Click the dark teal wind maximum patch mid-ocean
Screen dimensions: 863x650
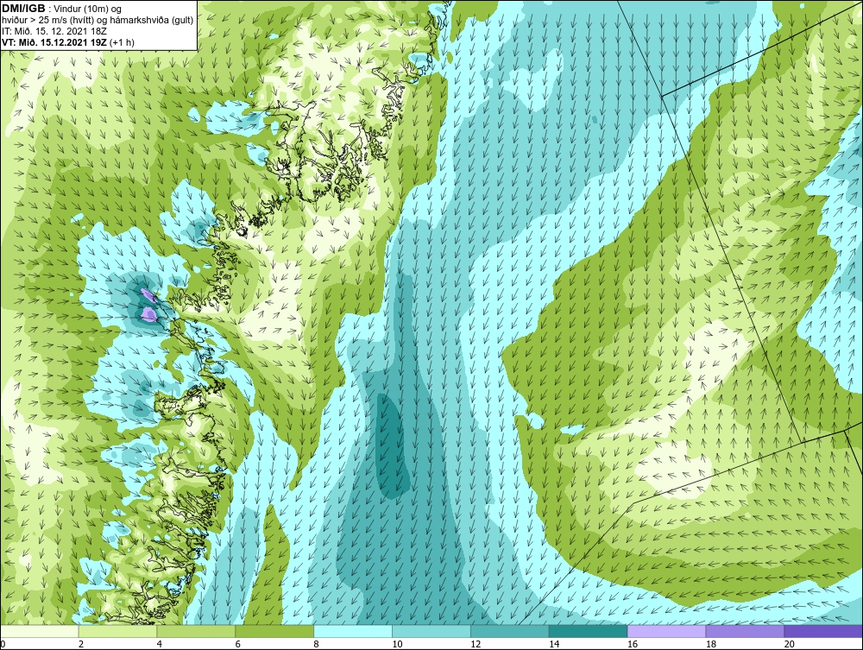[x=393, y=445]
